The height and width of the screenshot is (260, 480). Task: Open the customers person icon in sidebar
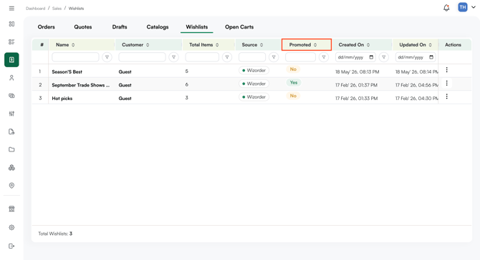(11, 78)
